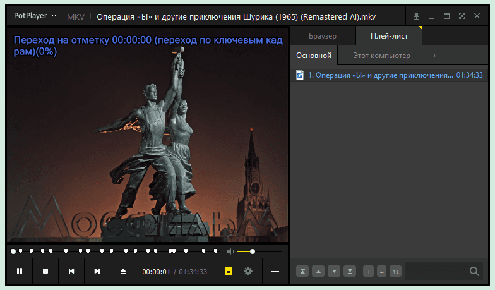Open the settings gear in control bar
Screen dimensions: 495x290
pos(248,271)
